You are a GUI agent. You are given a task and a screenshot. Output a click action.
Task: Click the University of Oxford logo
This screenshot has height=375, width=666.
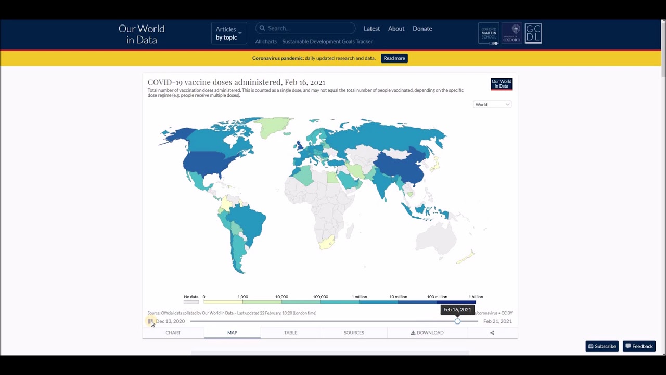(511, 33)
